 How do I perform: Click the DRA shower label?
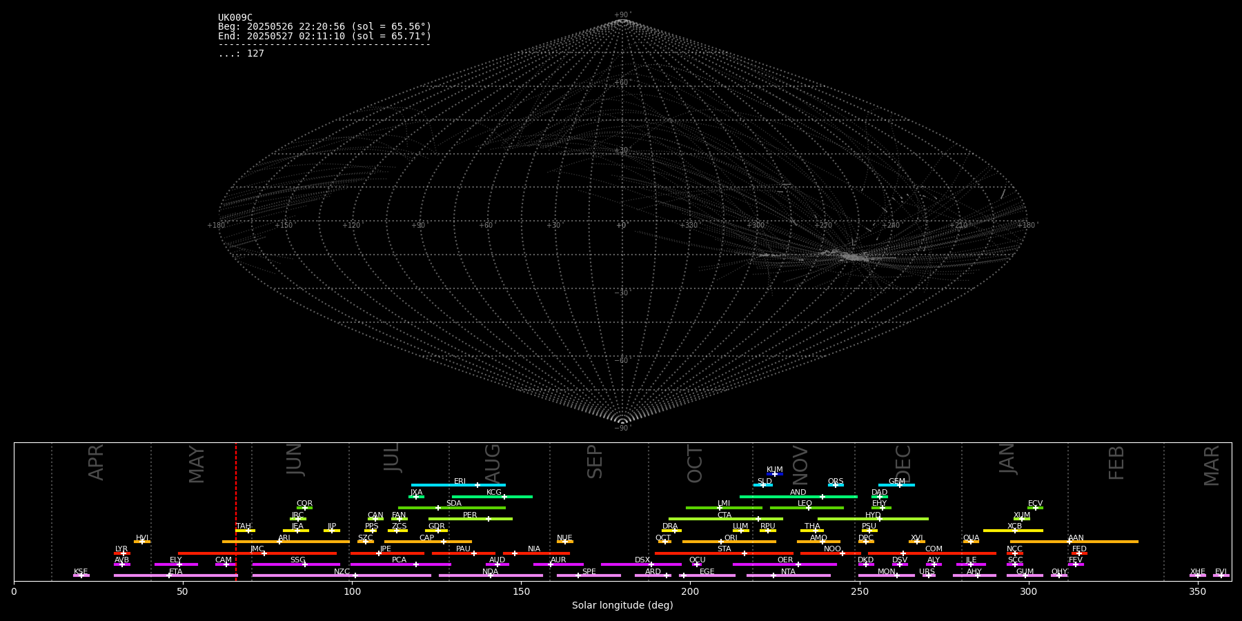(670, 526)
